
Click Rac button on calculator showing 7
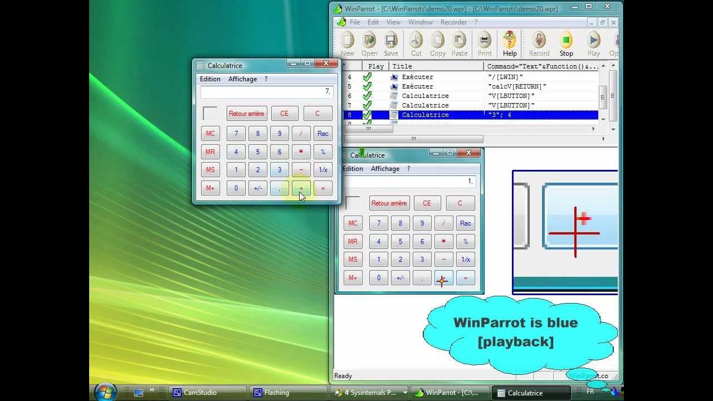coord(323,134)
